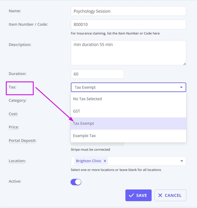Click the Portal Deposit label
Image resolution: width=197 pixels, height=208 pixels.
pyautogui.click(x=22, y=141)
